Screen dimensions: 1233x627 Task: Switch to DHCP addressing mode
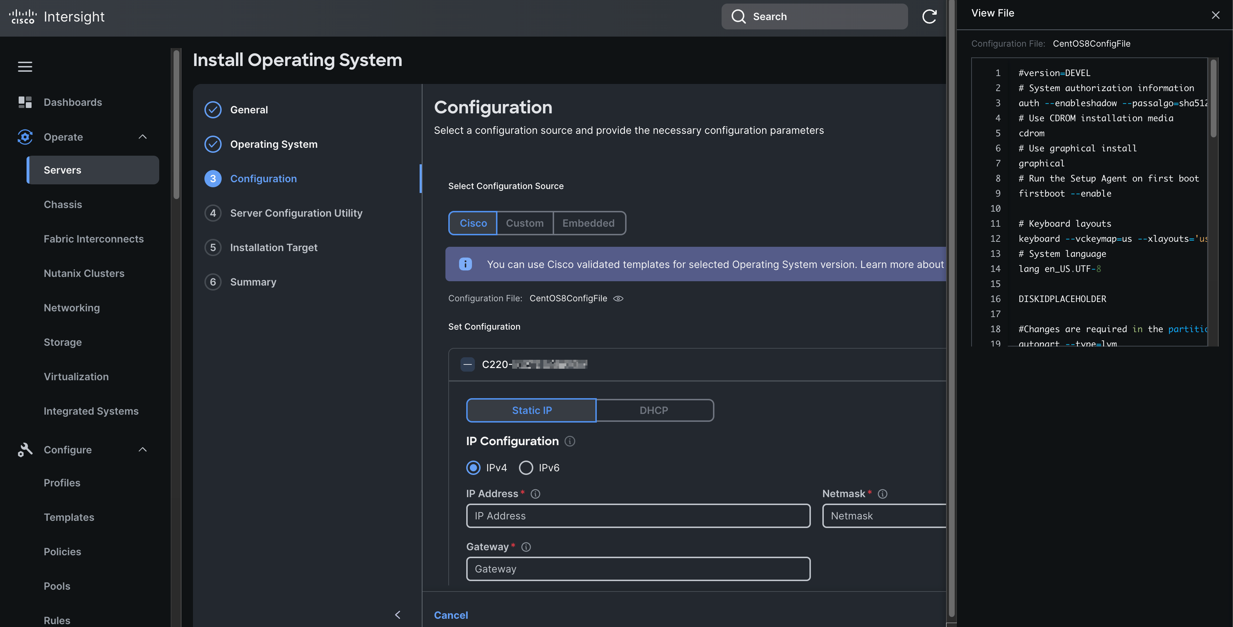tap(653, 410)
